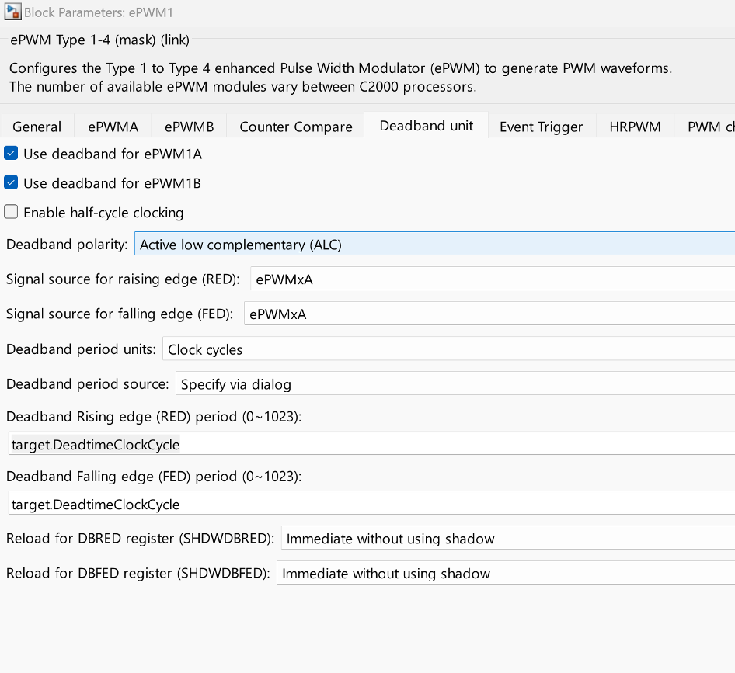The height and width of the screenshot is (673, 735).
Task: Switch to the HRPWM tab
Action: point(635,127)
